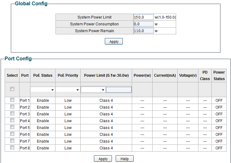Click the Select column header
The height and width of the screenshot is (163, 231).
[x=12, y=75]
